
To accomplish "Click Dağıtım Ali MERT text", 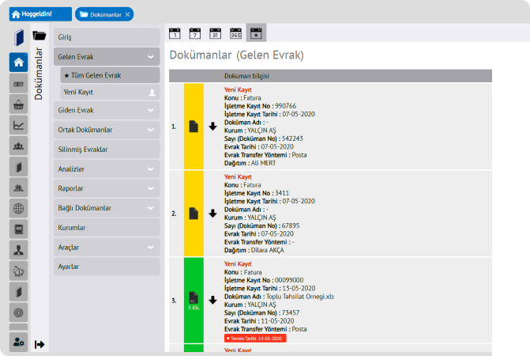I will pos(250,163).
